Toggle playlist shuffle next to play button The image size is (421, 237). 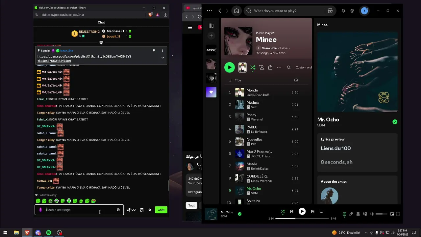[253, 67]
